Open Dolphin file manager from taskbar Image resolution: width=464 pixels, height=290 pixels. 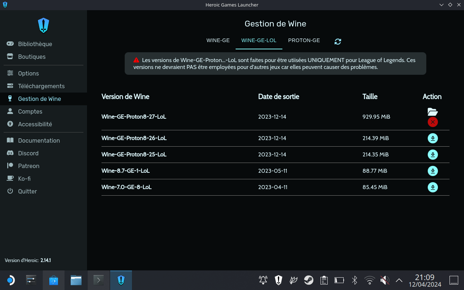tap(76, 280)
